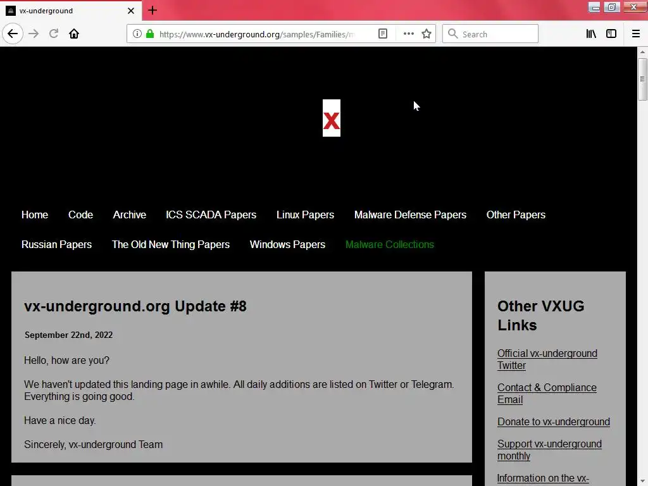Image resolution: width=648 pixels, height=486 pixels.
Task: Open Windows Papers section
Action: (x=288, y=245)
